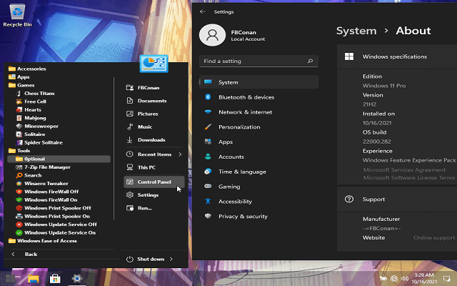Launch Solitaire game
Viewport: 457px width, 286px height.
(31, 134)
